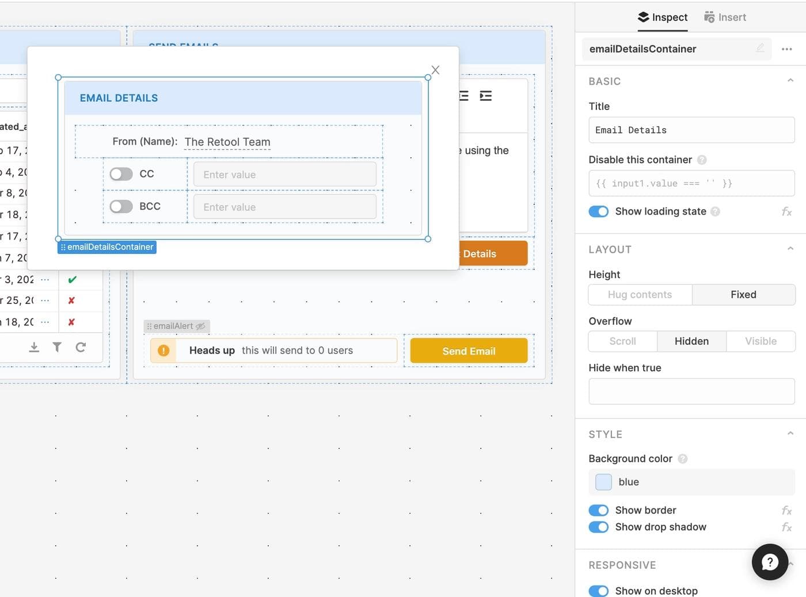Collapse the Style section
806x597 pixels.
pos(790,434)
